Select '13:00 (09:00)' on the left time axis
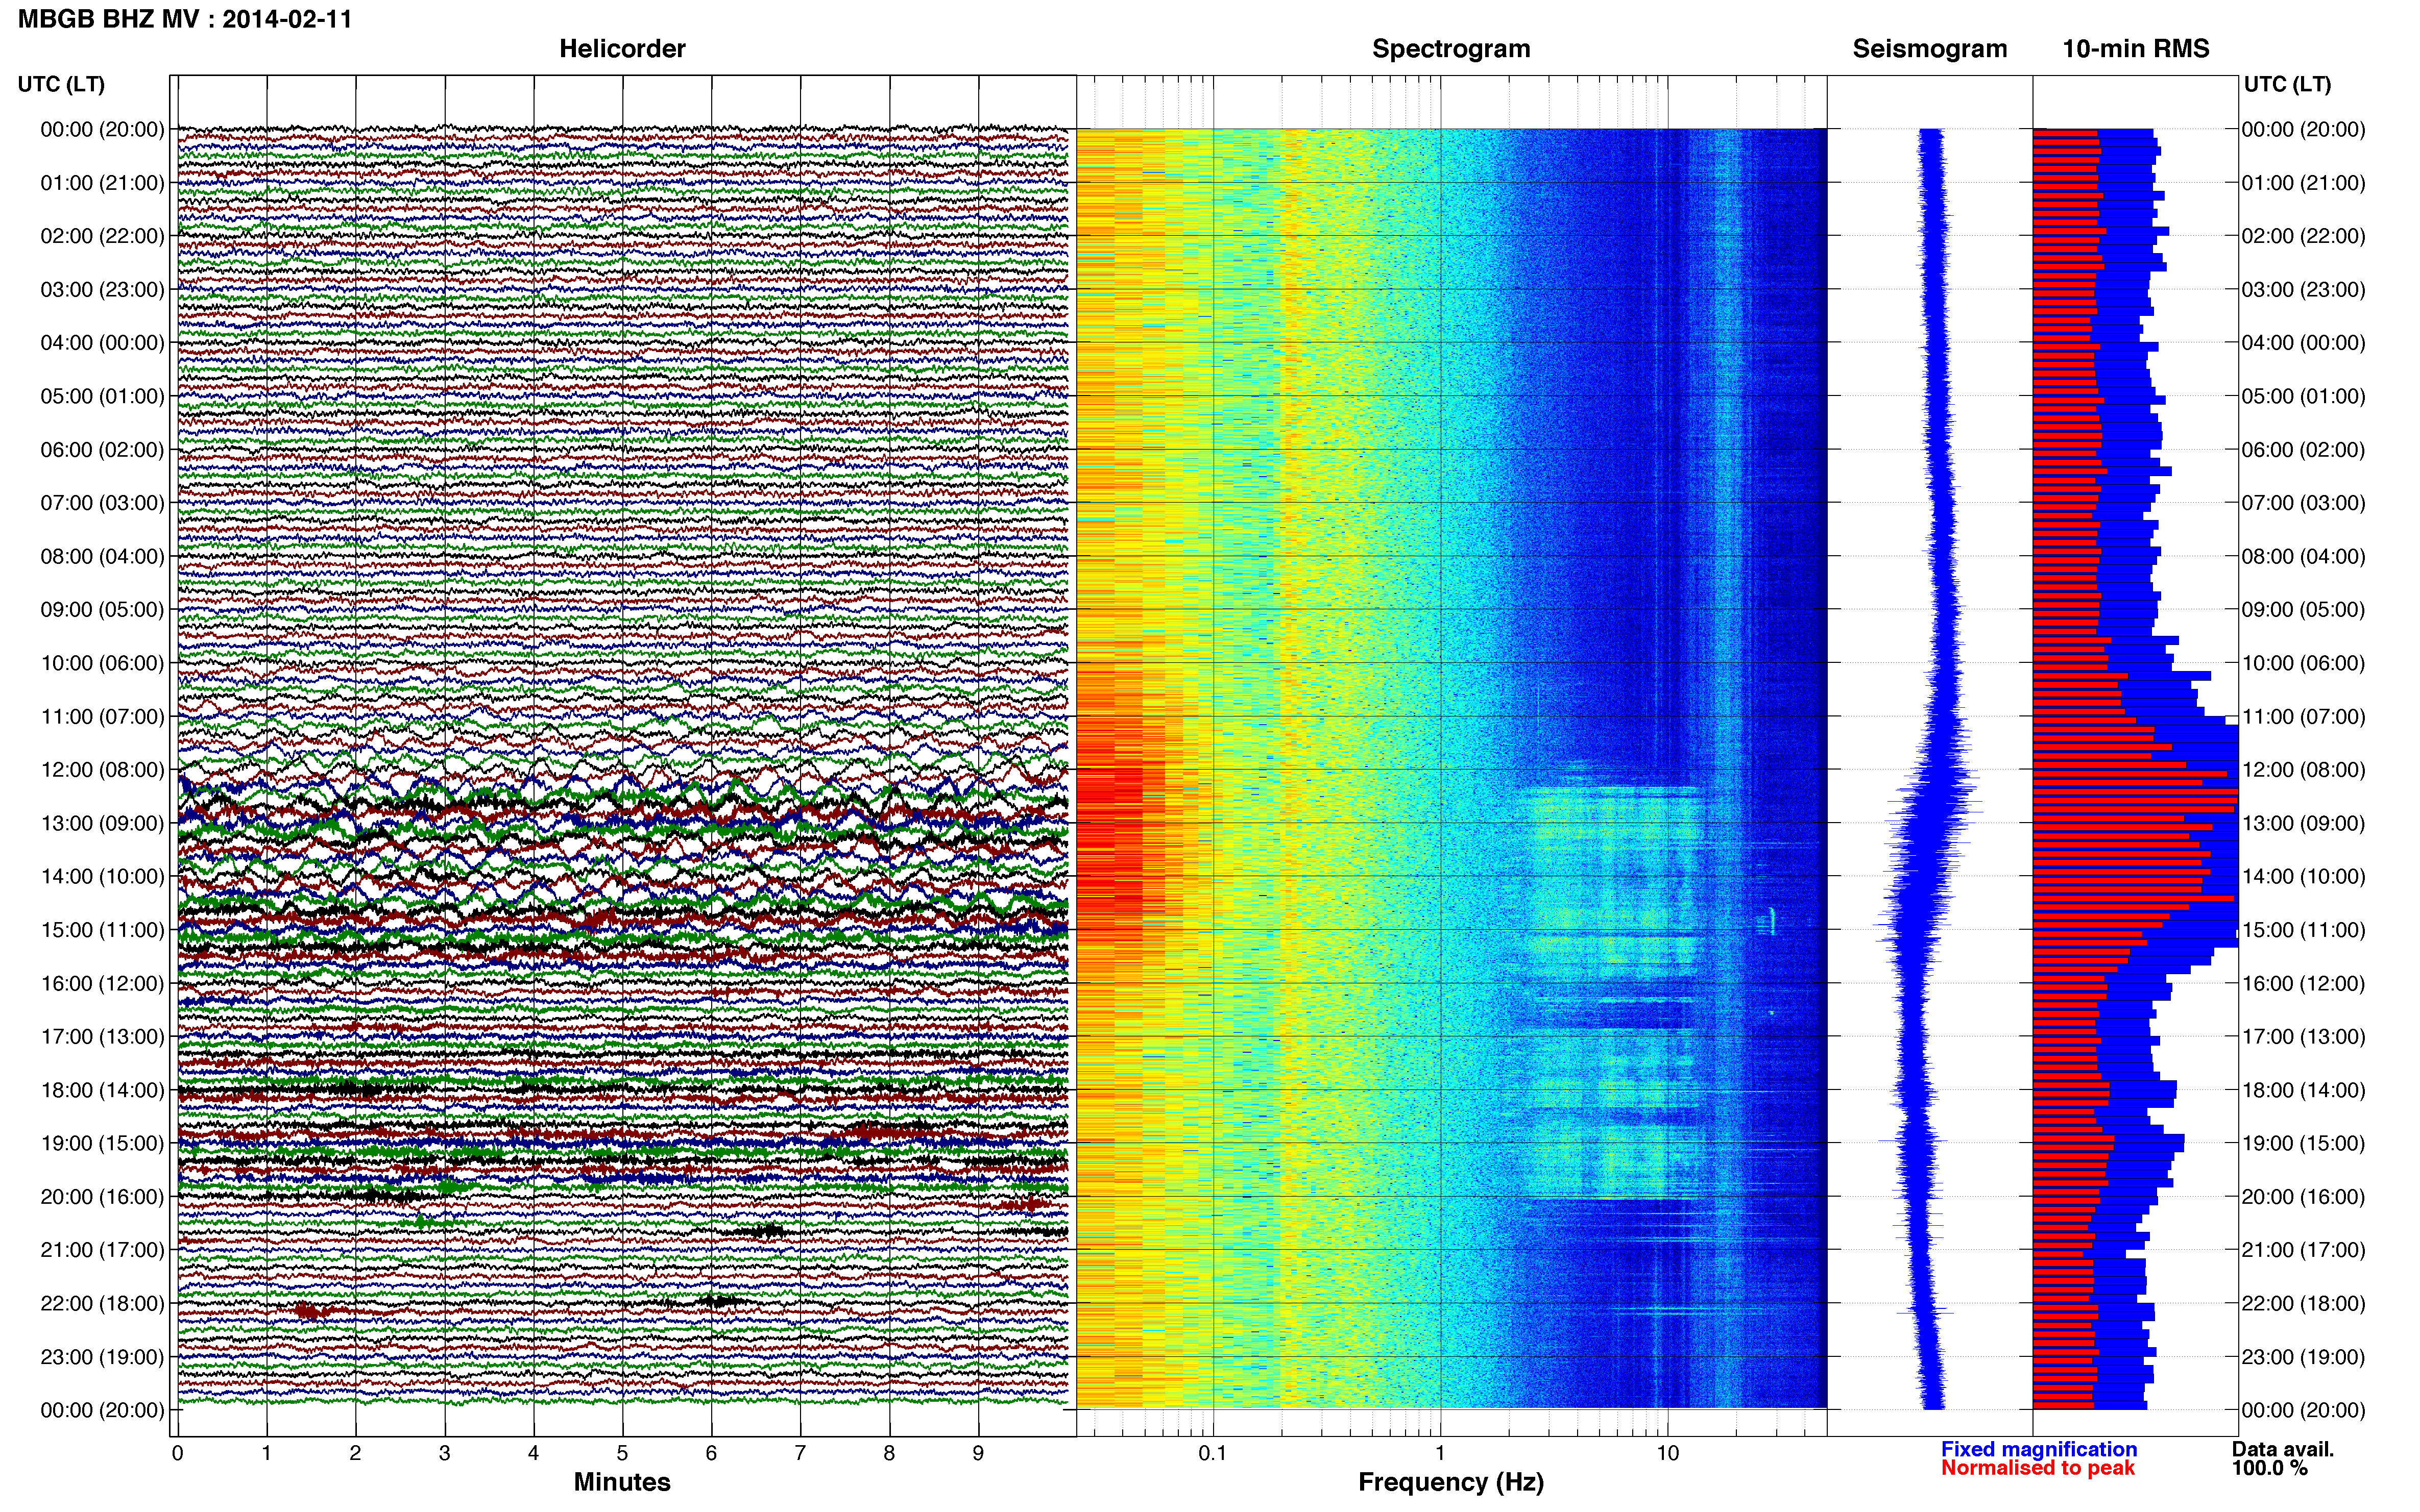This screenshot has height=1512, width=2420. pyautogui.click(x=102, y=823)
